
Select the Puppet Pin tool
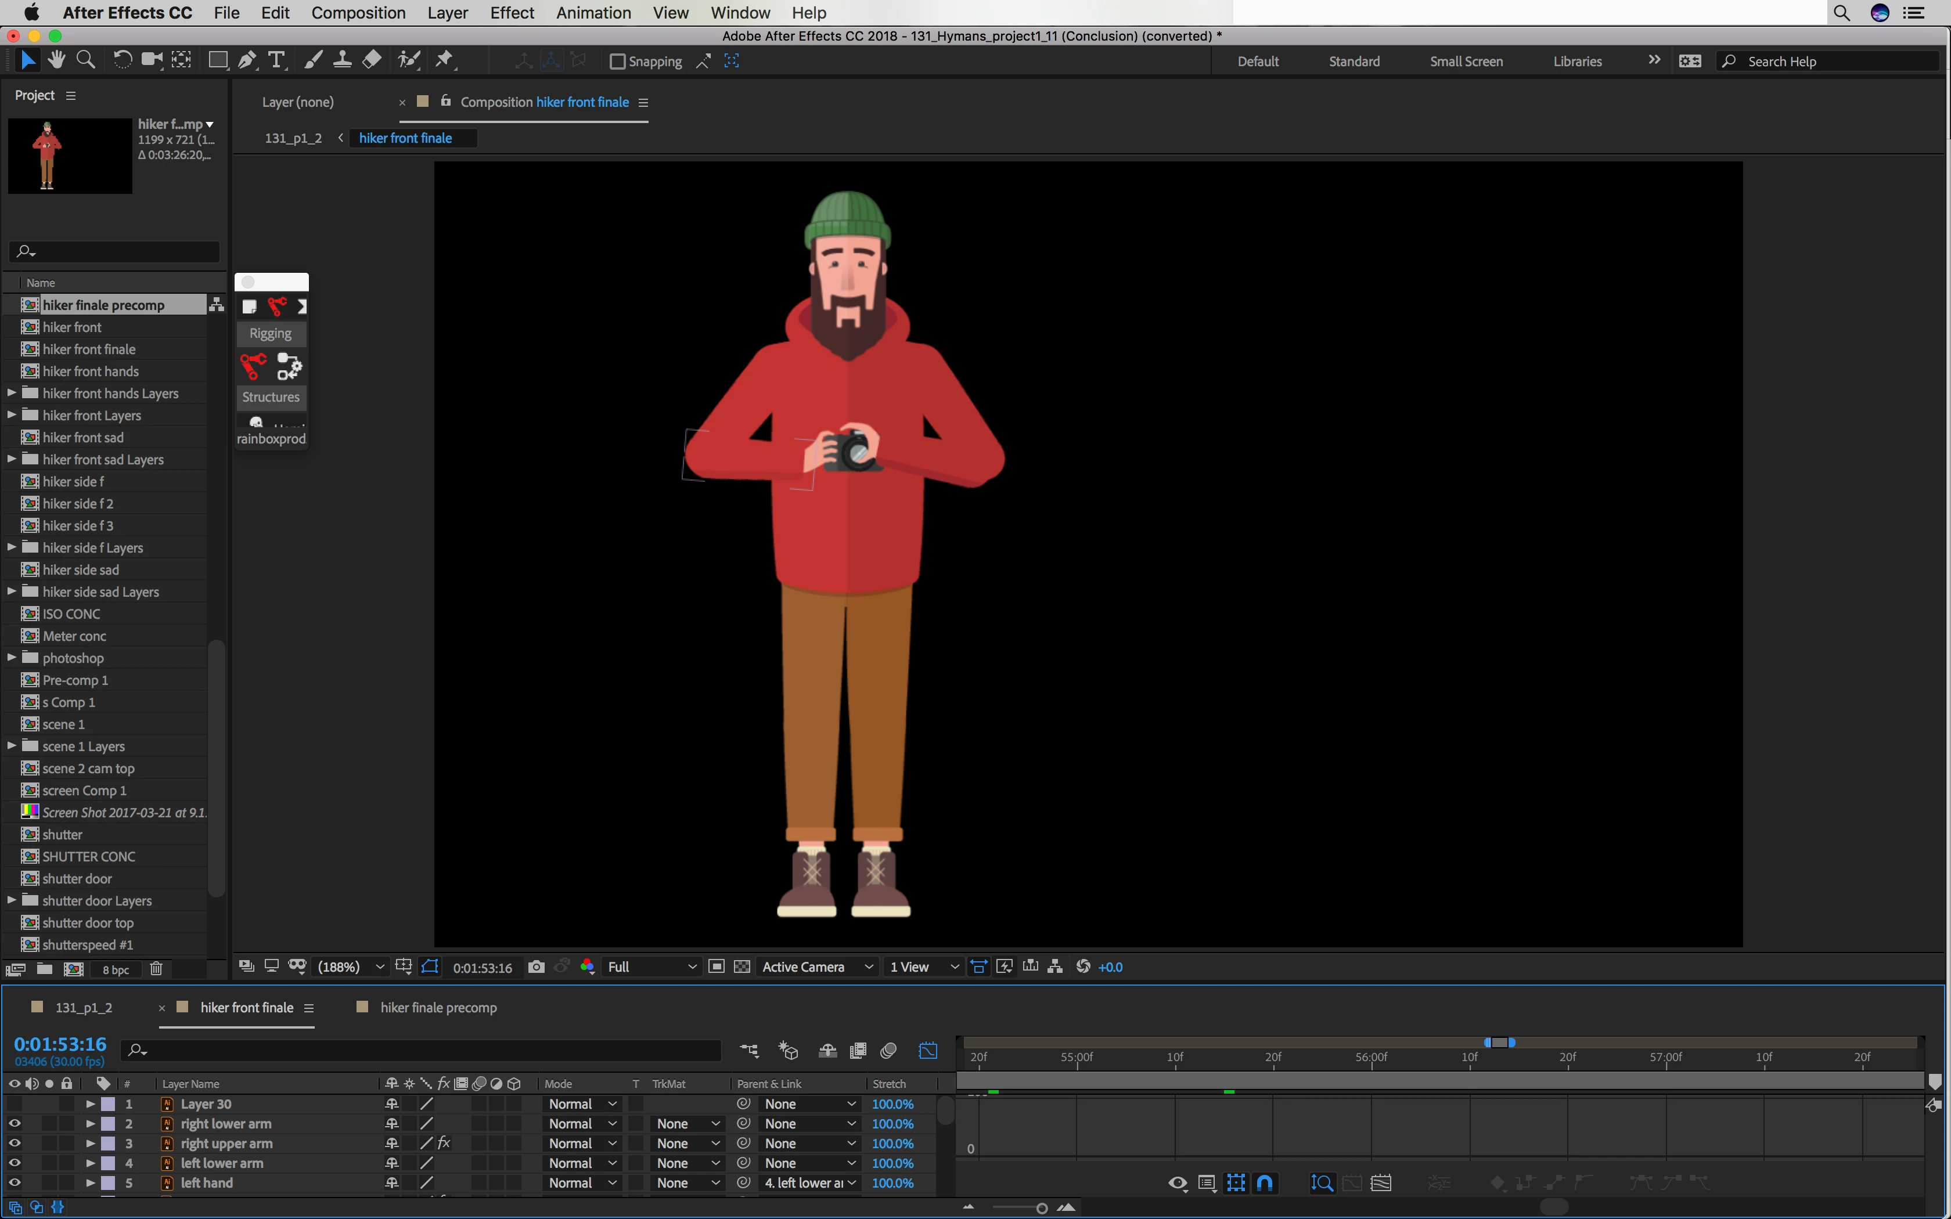coord(444,60)
